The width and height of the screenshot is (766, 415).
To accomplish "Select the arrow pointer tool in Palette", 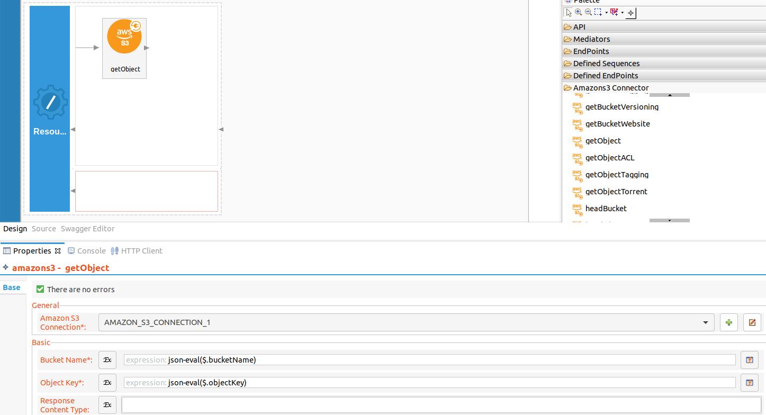I will pos(569,13).
